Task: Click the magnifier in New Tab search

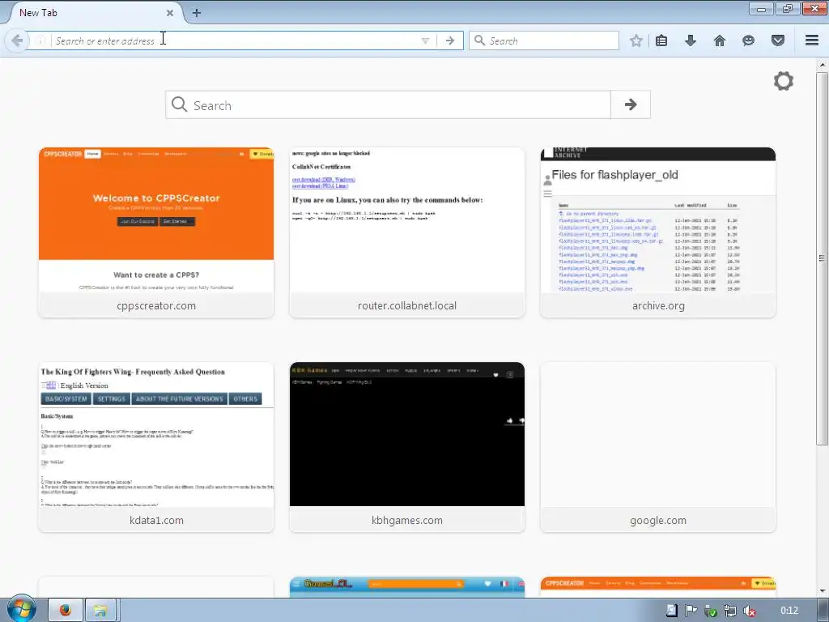Action: (179, 104)
